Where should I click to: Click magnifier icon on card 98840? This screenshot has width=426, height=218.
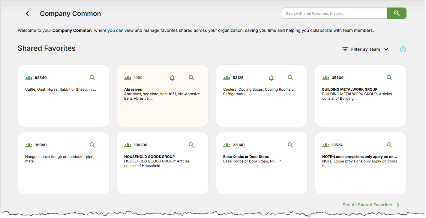[92, 78]
